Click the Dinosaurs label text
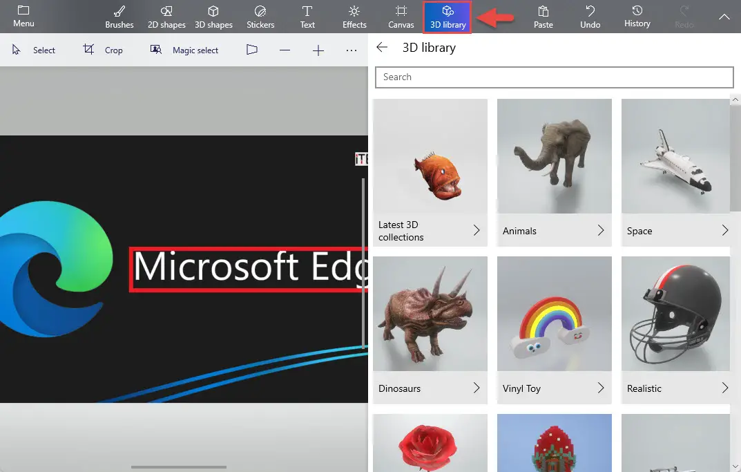741x472 pixels. (399, 388)
